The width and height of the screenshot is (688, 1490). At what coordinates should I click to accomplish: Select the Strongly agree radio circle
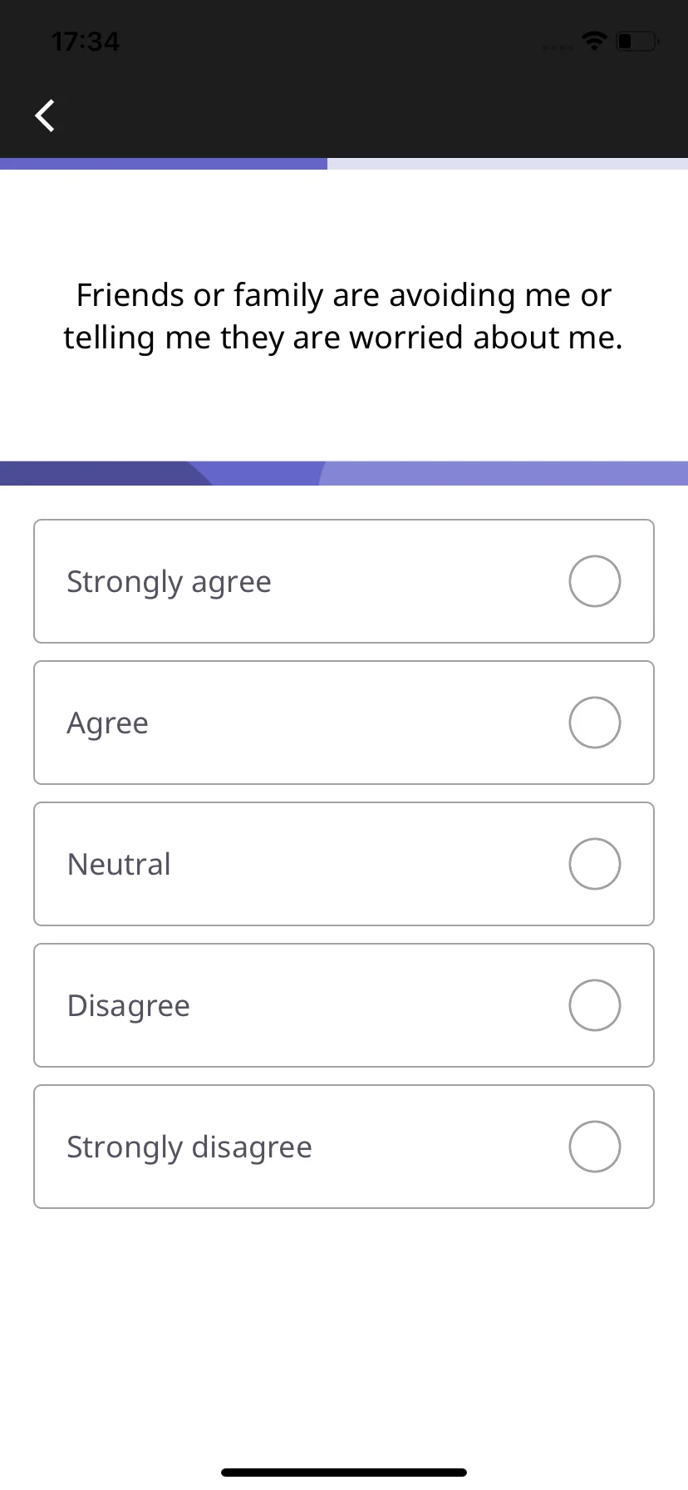pyautogui.click(x=595, y=581)
